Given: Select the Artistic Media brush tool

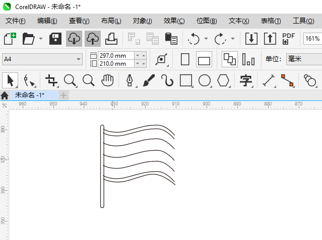Looking at the screenshot, I should point(149,80).
